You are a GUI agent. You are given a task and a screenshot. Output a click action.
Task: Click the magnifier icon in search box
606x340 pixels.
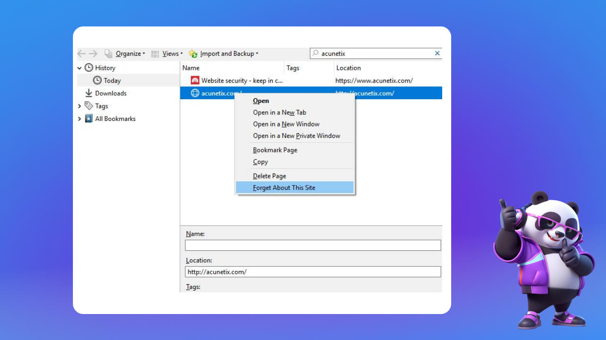pos(316,53)
